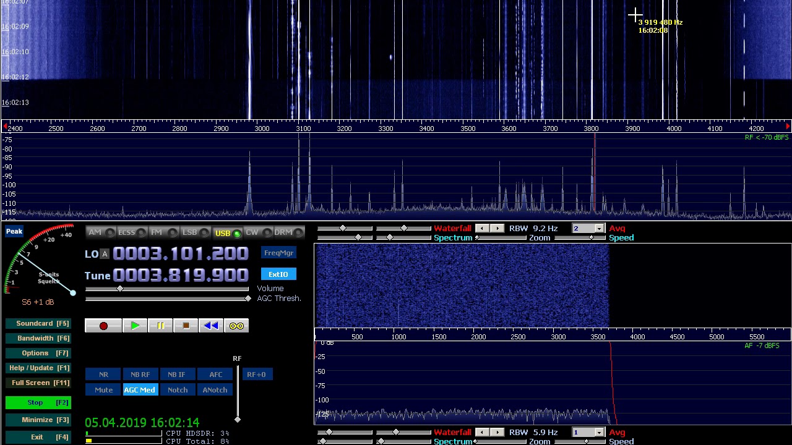Open Help / Update [F1]

click(x=38, y=368)
